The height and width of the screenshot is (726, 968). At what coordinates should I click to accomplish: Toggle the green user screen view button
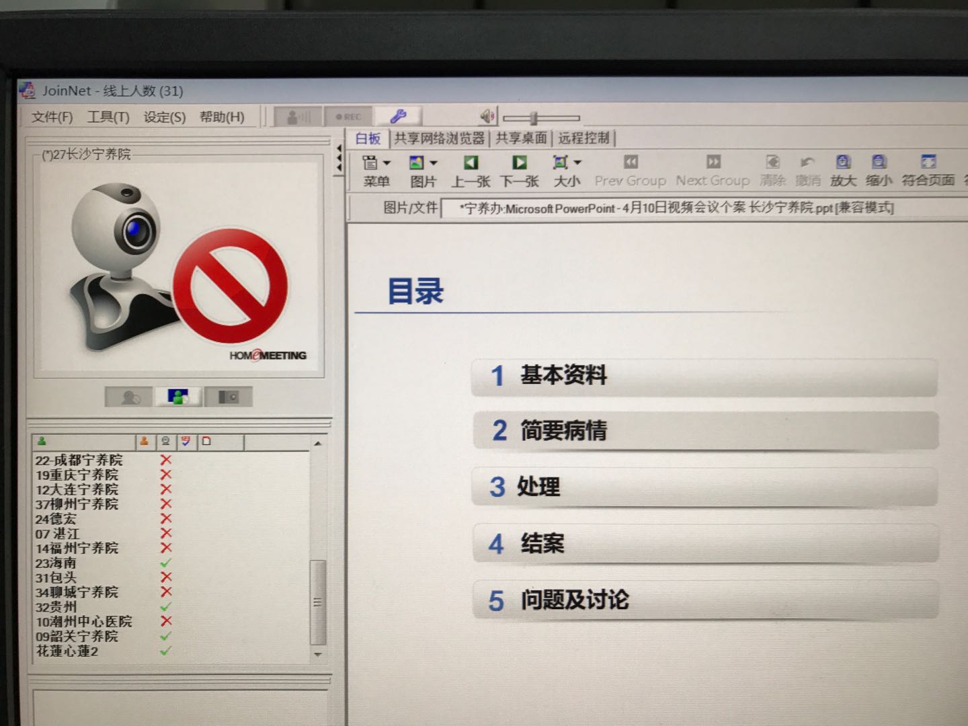pyautogui.click(x=178, y=397)
